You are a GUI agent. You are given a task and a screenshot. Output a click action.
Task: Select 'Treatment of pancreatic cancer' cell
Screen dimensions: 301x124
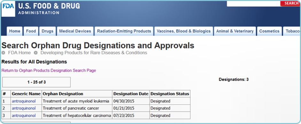77,108
